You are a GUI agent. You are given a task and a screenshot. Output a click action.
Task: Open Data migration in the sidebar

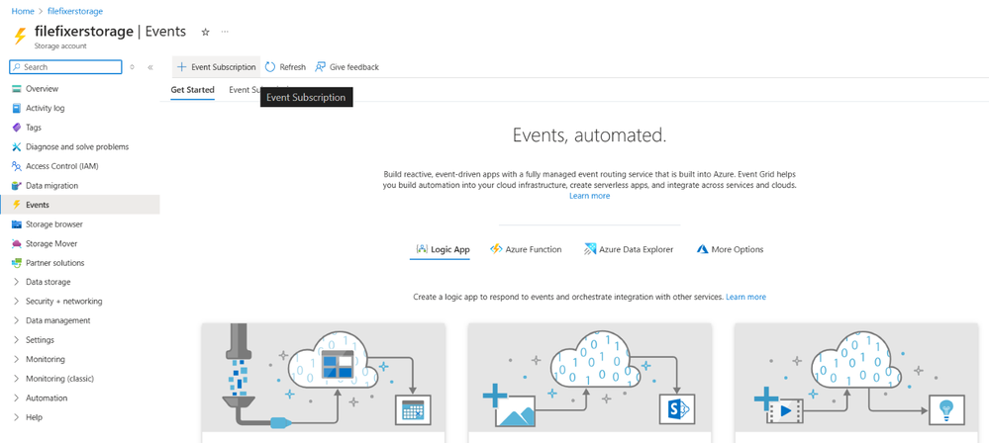pos(79,186)
